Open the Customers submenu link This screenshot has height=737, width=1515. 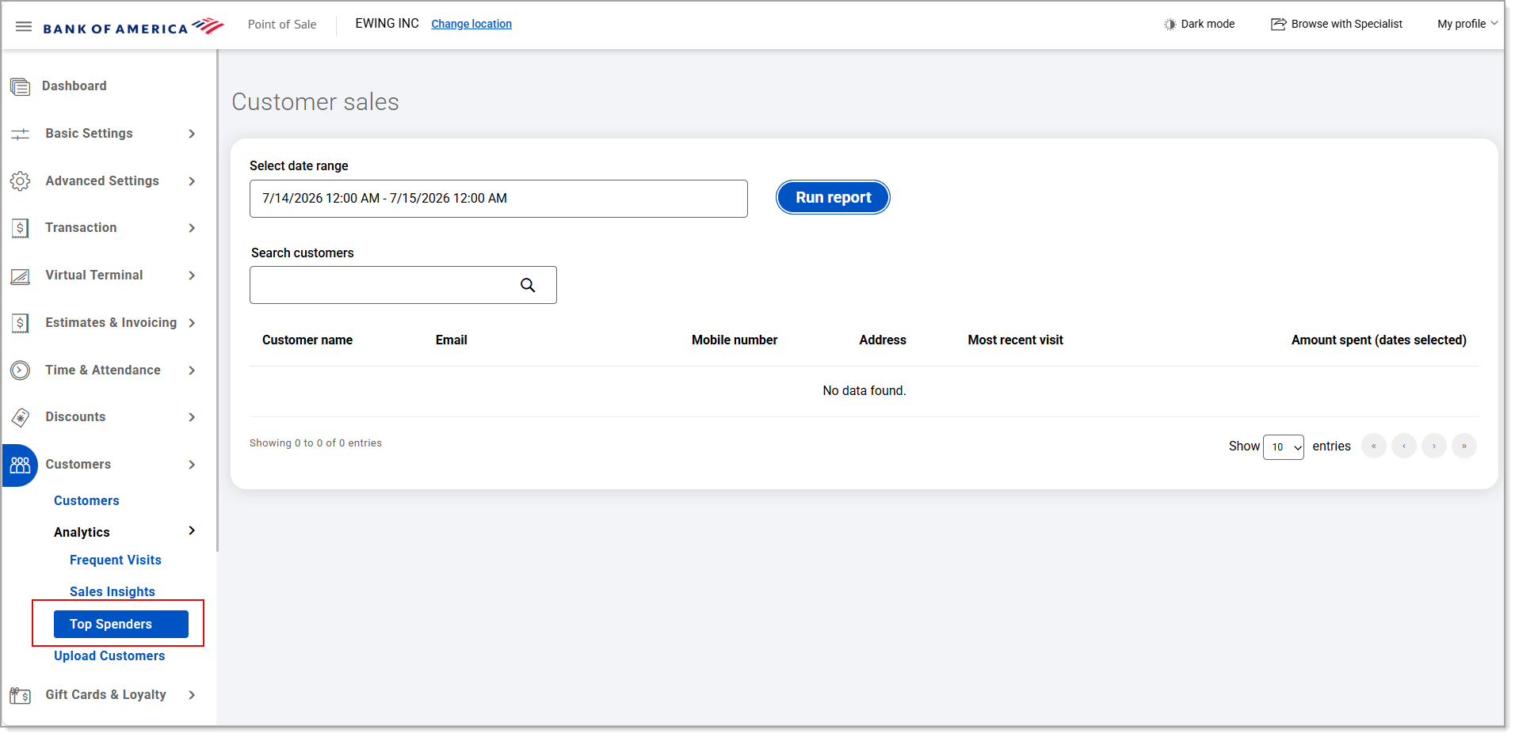(x=86, y=501)
